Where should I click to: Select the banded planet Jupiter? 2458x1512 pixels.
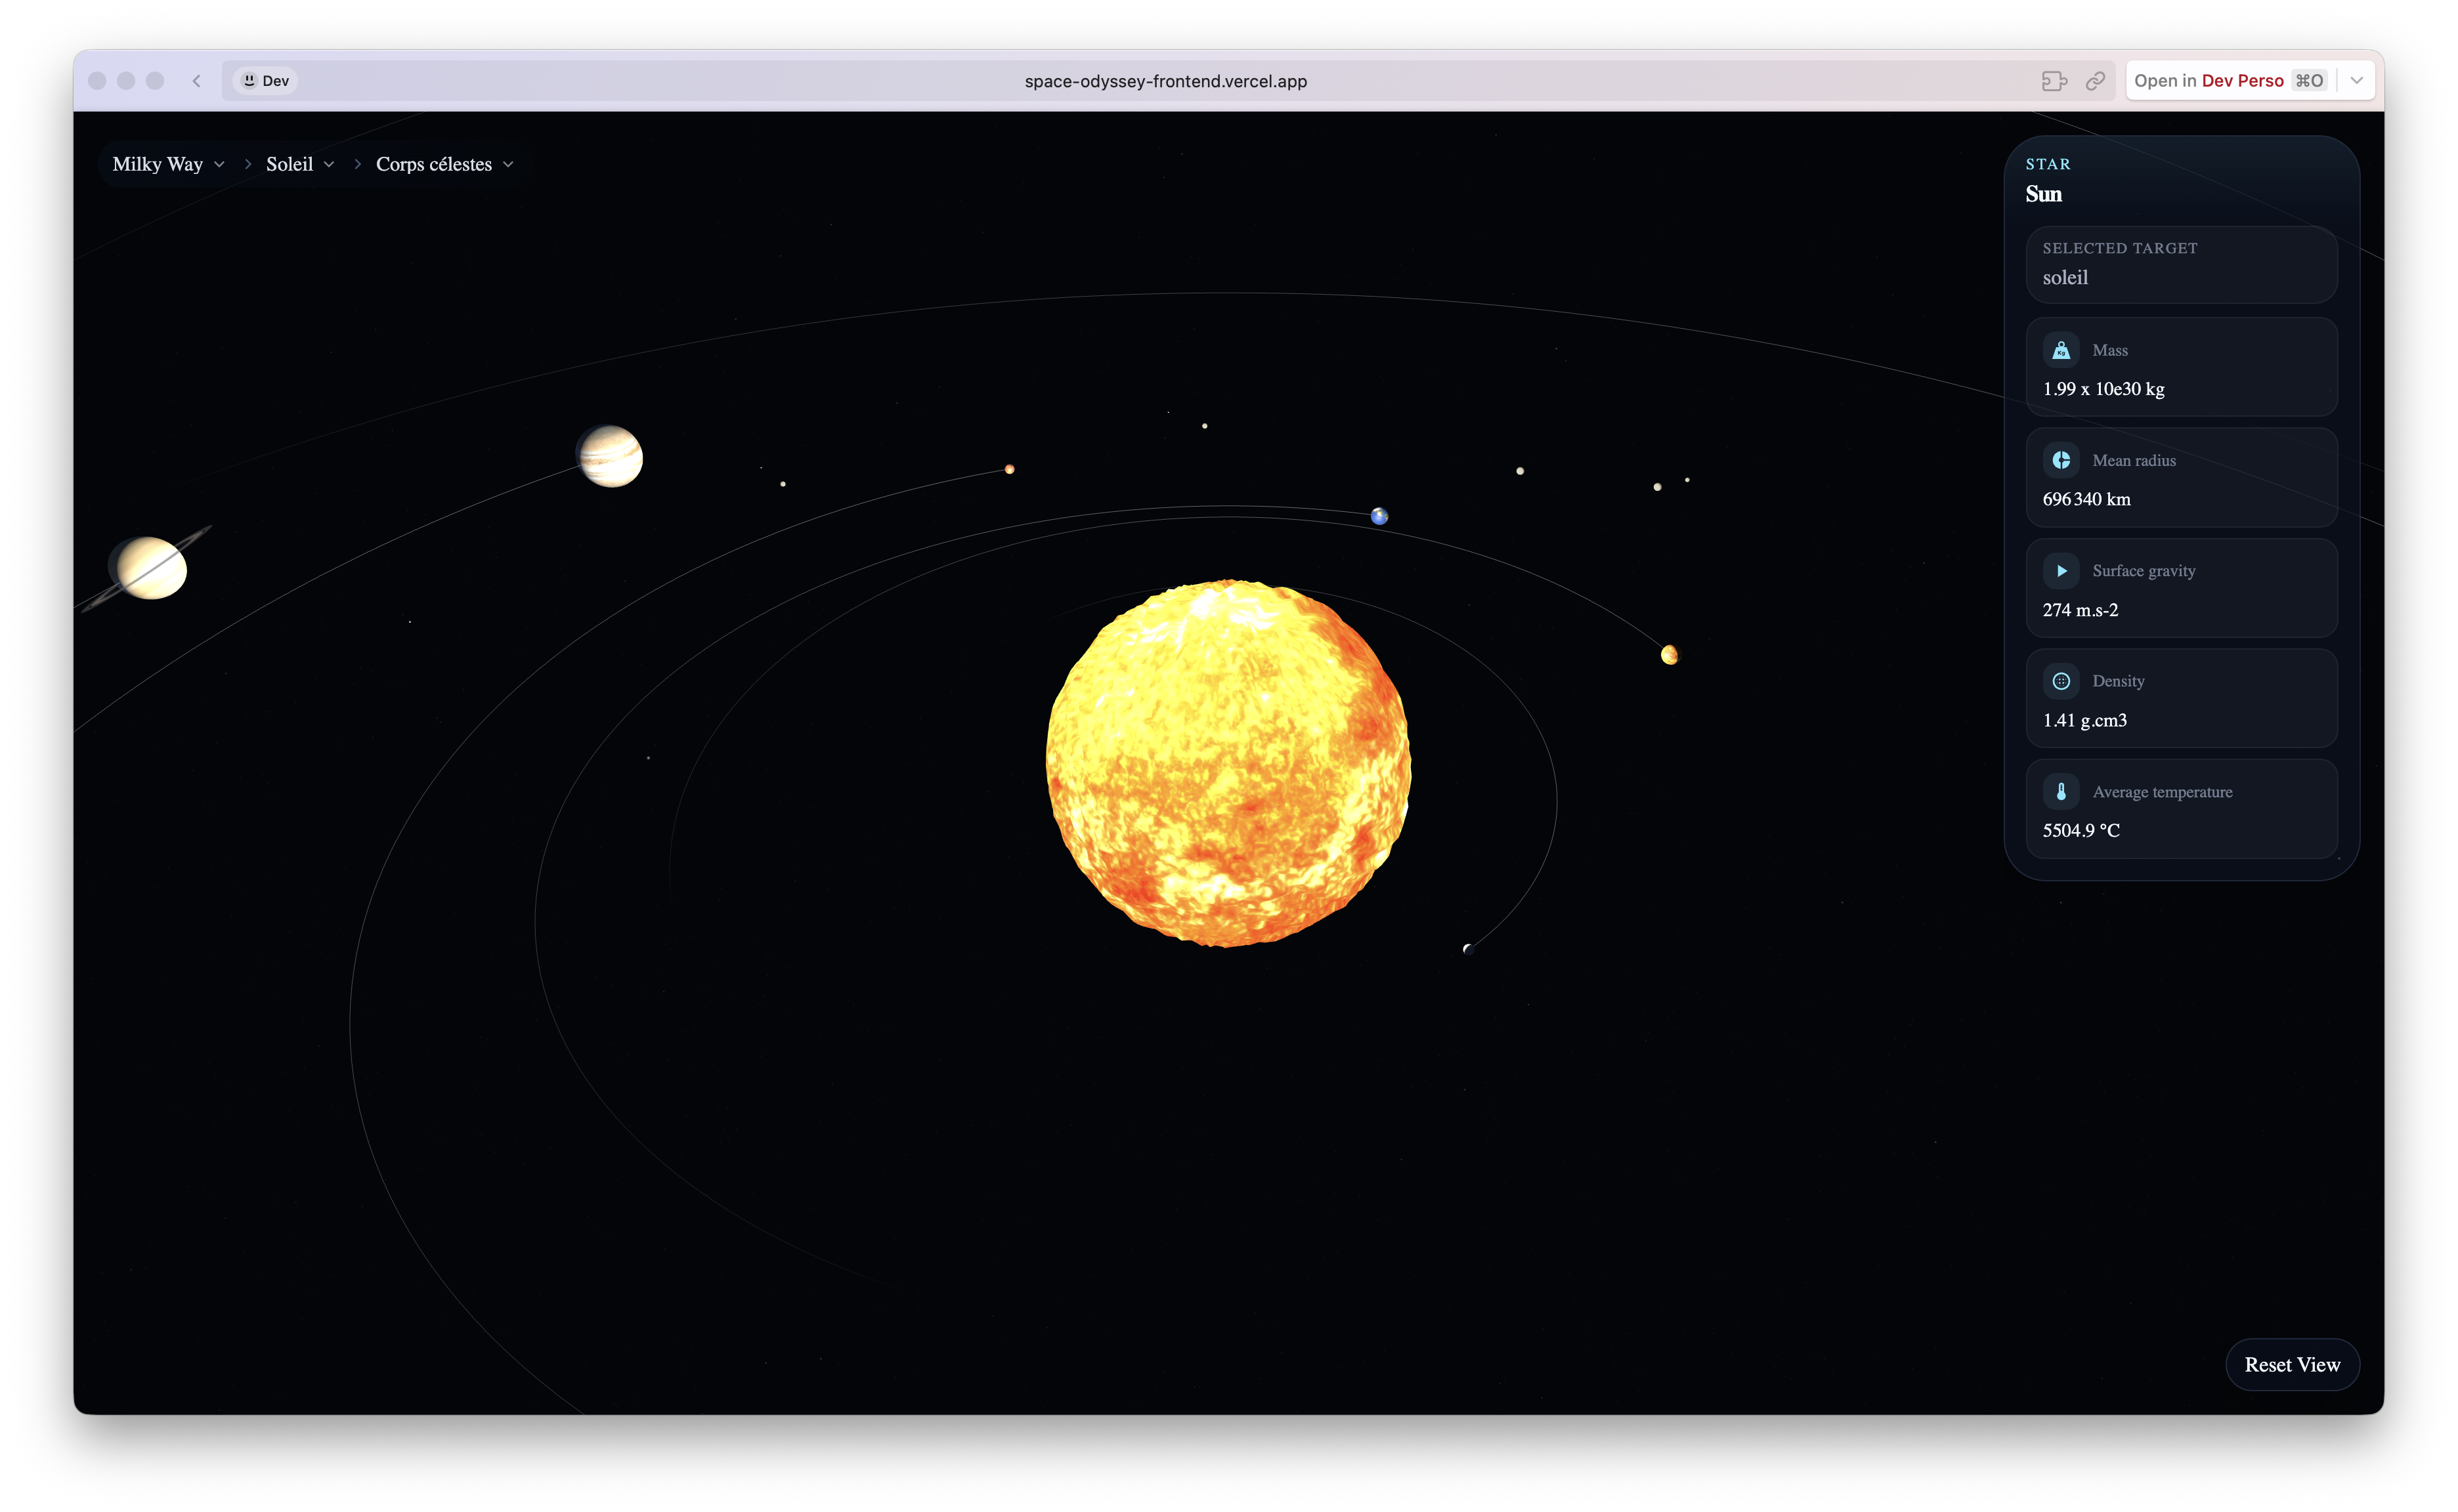611,456
